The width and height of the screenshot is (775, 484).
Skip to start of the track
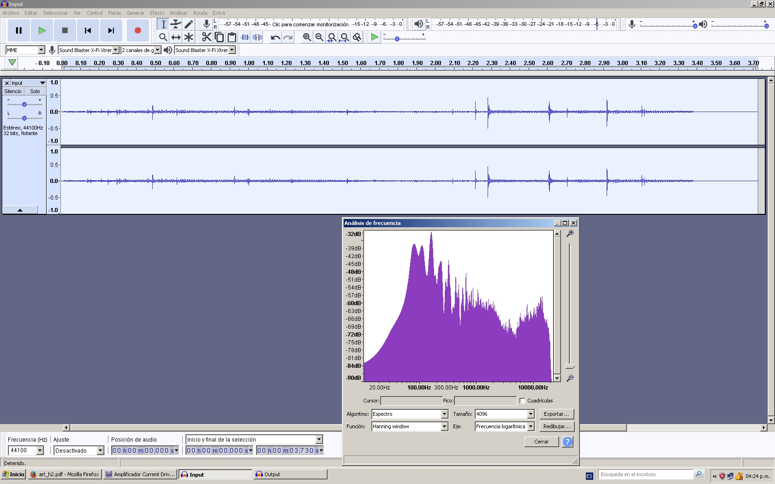(88, 30)
